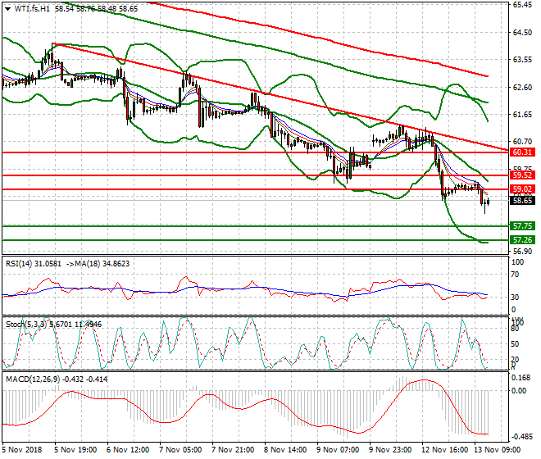Select the 61.65 price scale value
This screenshot has width=541, height=459.
522,115
